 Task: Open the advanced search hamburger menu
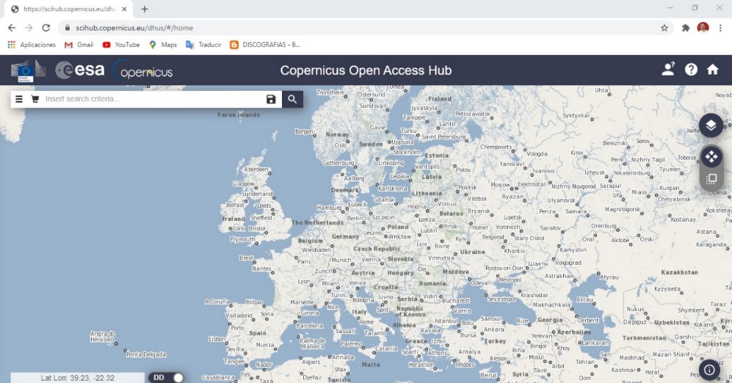[x=18, y=99]
